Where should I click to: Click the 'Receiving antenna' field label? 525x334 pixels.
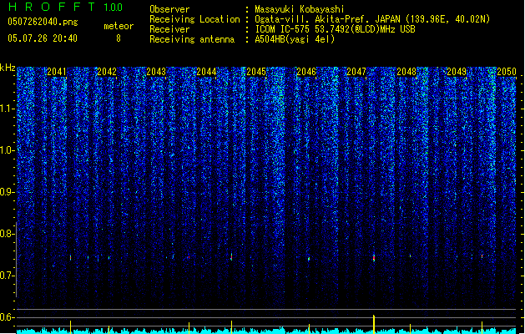pyautogui.click(x=192, y=39)
